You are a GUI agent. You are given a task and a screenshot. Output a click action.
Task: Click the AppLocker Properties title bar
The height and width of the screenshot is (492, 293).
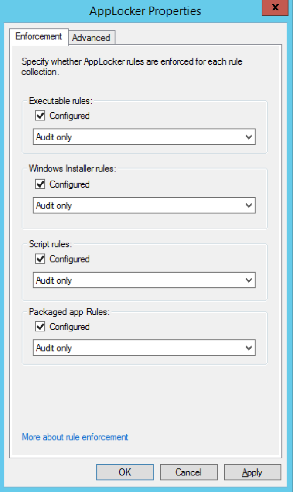(145, 10)
